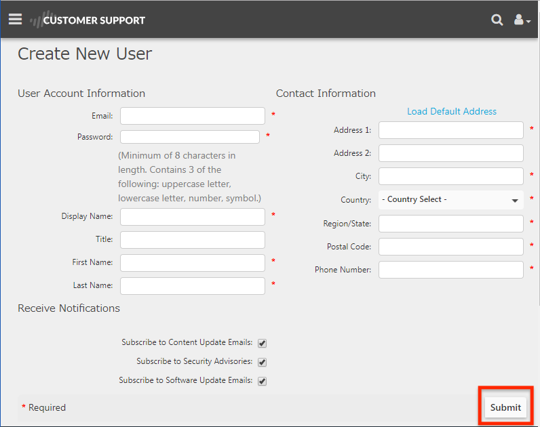Open the hamburger navigation menu

pyautogui.click(x=15, y=19)
